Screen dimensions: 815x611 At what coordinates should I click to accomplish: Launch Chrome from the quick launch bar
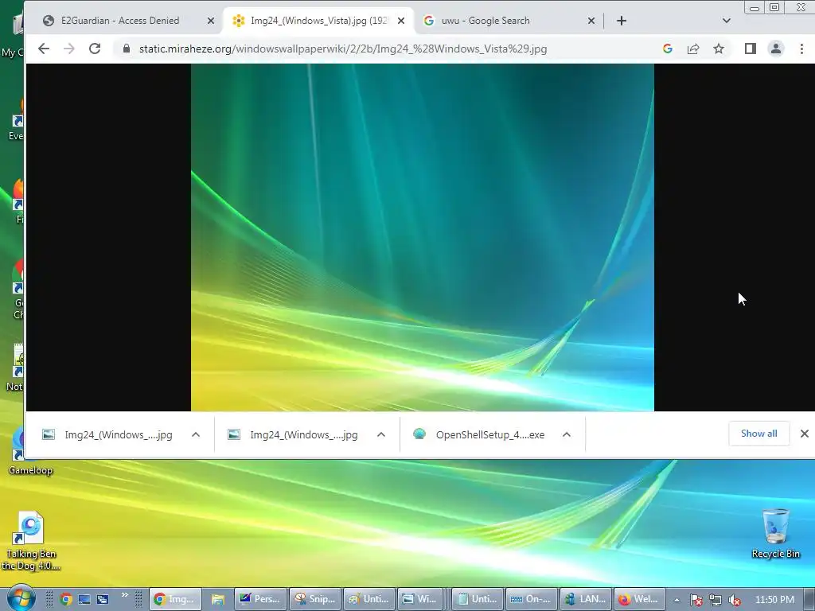(65, 599)
